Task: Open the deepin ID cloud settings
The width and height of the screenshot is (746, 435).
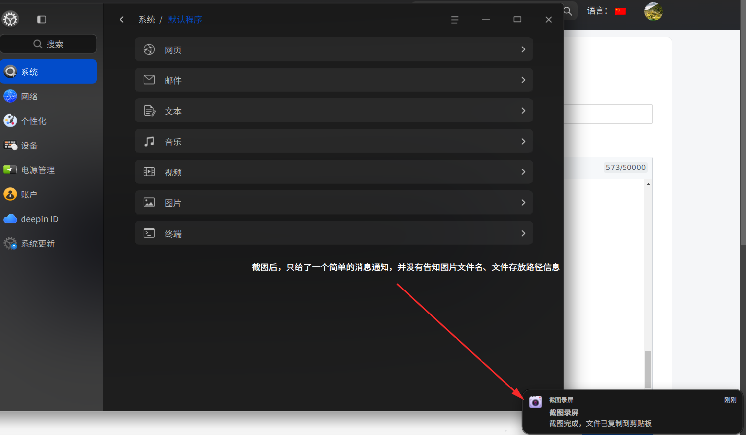Action: (x=48, y=219)
